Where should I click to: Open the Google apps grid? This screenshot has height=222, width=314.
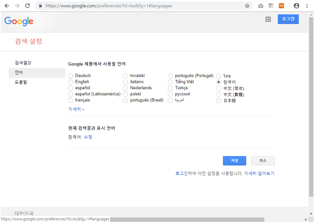pyautogui.click(x=268, y=19)
